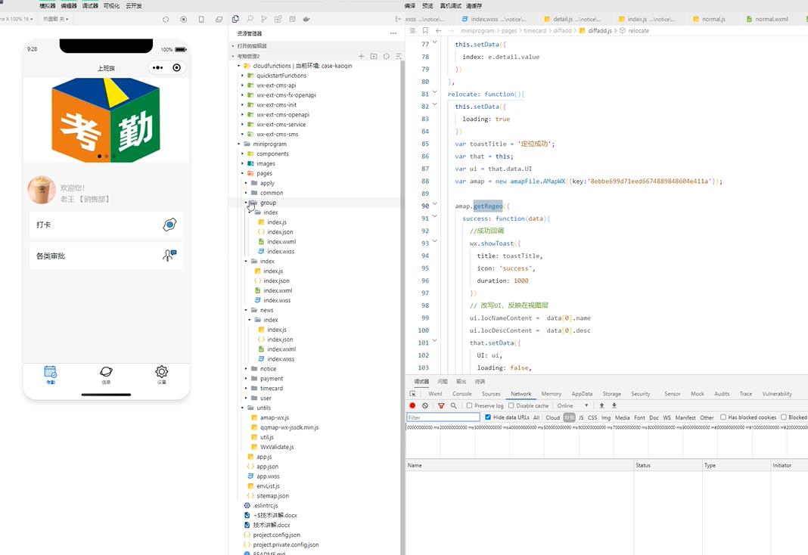Screen dimensions: 808x555
Task: Open the extensions blocks icon in editor sidebar
Action: pos(278,19)
